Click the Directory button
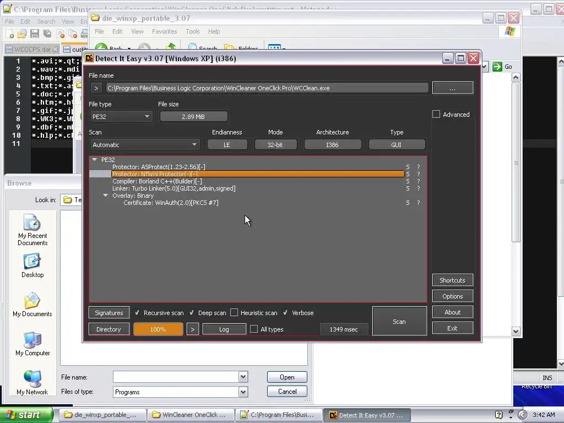The height and width of the screenshot is (423, 564). coord(109,329)
